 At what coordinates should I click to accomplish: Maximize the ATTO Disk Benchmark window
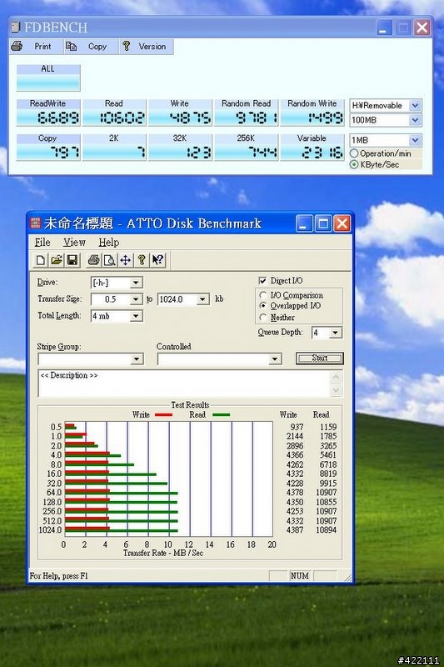pos(322,223)
